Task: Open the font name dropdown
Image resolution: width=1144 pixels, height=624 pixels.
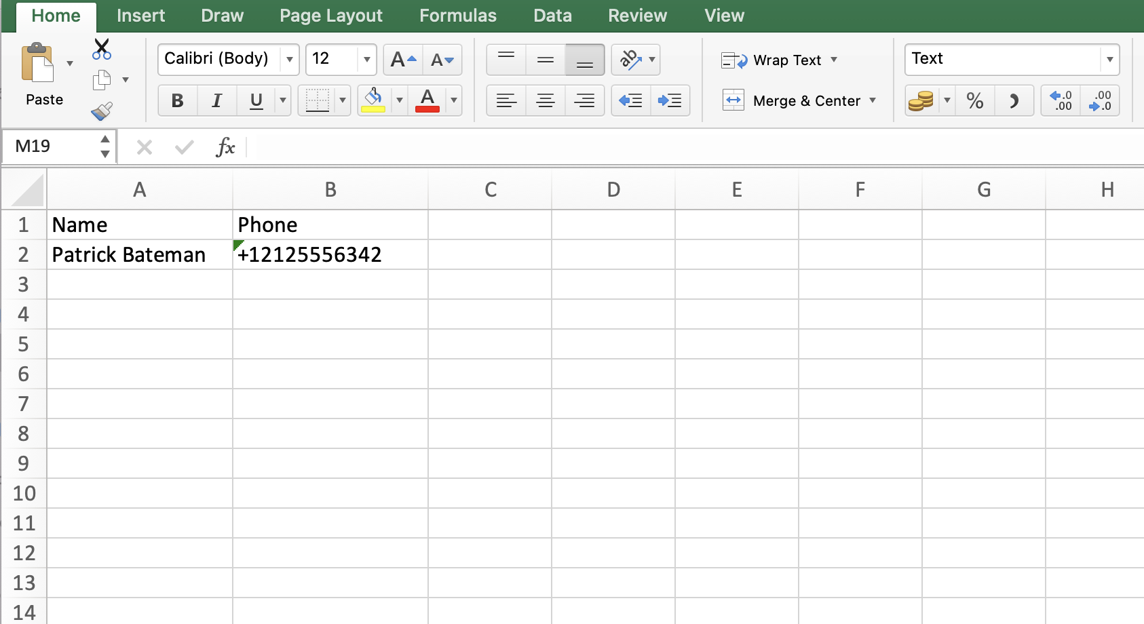Action: tap(290, 60)
